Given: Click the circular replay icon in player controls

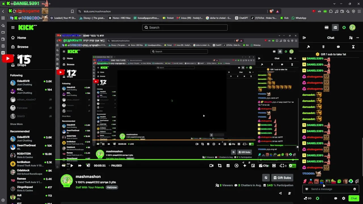Looking at the screenshot, I should [236, 165].
